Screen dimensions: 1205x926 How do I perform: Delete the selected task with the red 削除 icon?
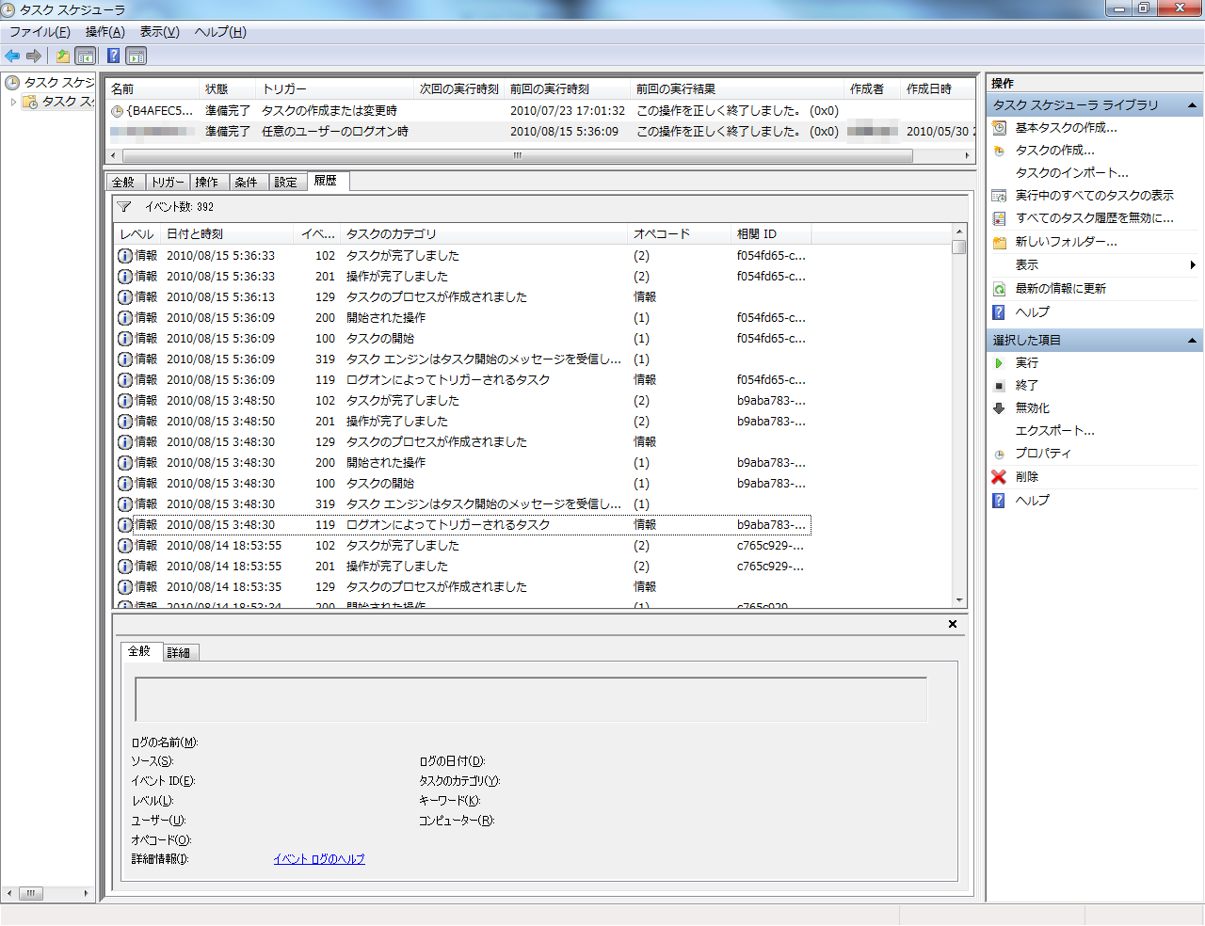[x=999, y=477]
